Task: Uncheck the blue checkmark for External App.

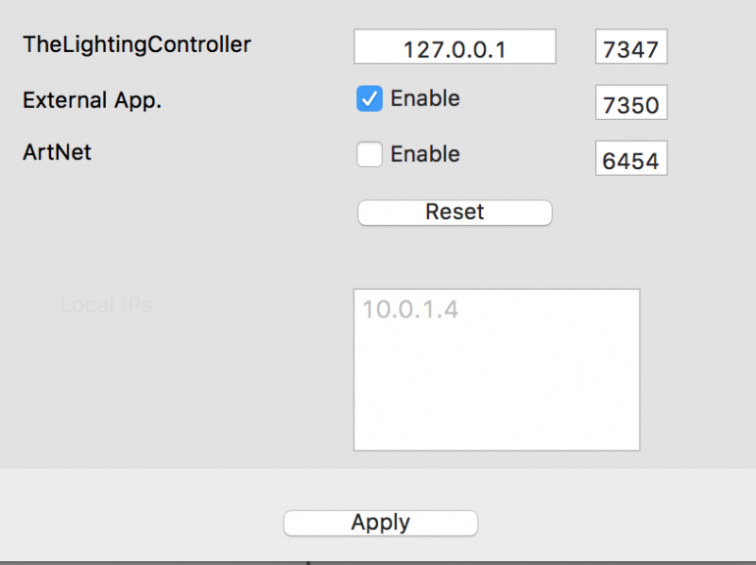Action: tap(369, 99)
